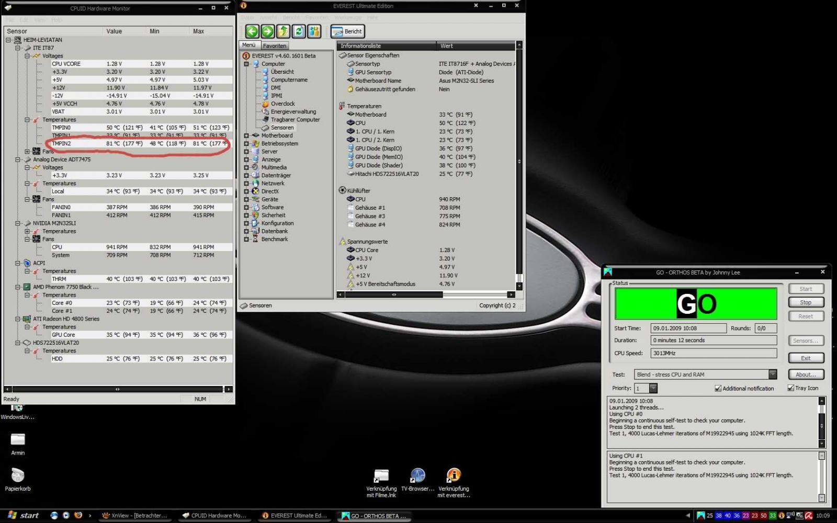This screenshot has width=837, height=523.
Task: Select the Menü tab in EVEREST
Action: [248, 46]
